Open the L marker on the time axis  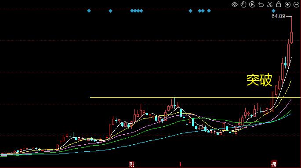pos(181,164)
